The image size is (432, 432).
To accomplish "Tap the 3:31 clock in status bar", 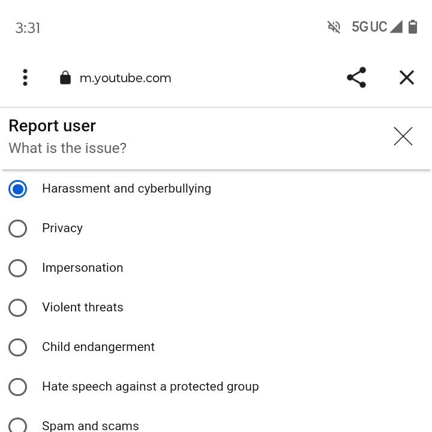I will tap(28, 28).
